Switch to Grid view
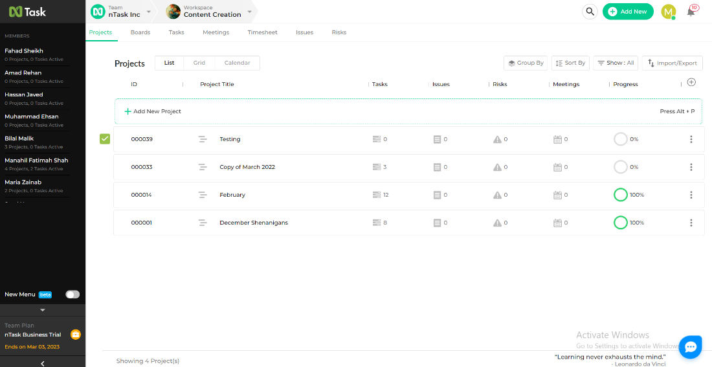 pyautogui.click(x=199, y=63)
